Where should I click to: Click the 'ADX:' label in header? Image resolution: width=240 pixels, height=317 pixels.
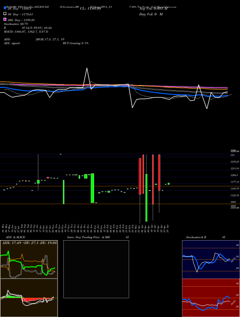[7, 39]
